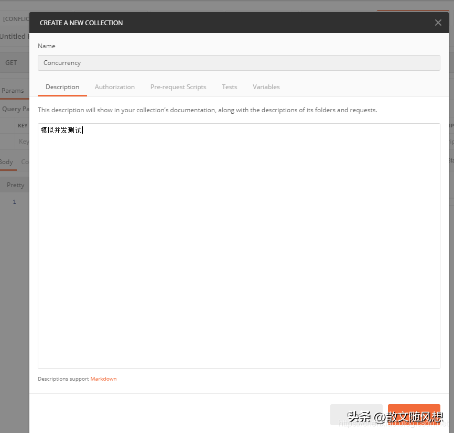This screenshot has height=433, width=454.
Task: Click the Query Params label in the background
Action: (x=15, y=109)
